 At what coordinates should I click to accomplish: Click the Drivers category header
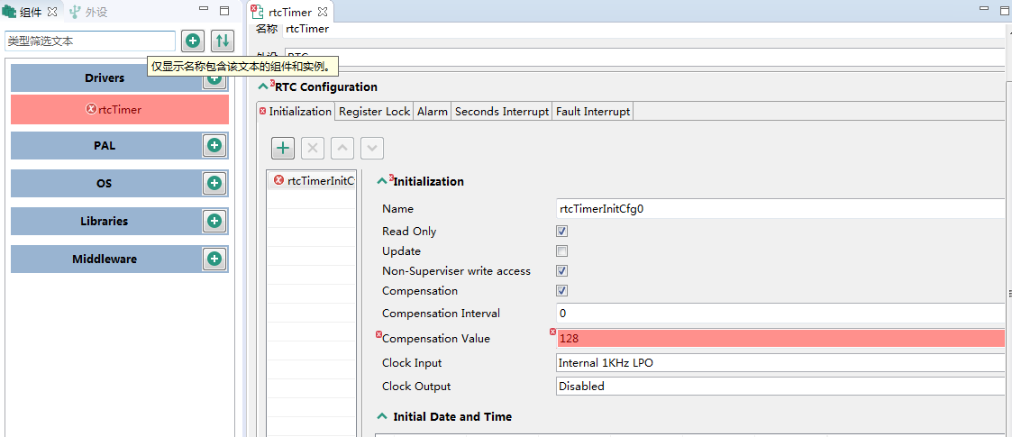pyautogui.click(x=105, y=77)
